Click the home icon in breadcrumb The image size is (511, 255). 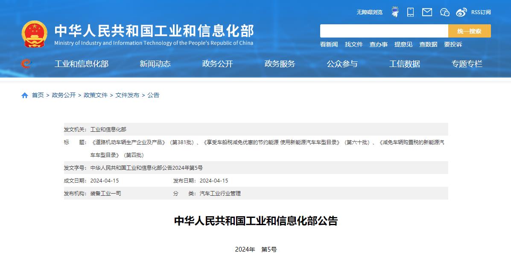click(x=25, y=96)
